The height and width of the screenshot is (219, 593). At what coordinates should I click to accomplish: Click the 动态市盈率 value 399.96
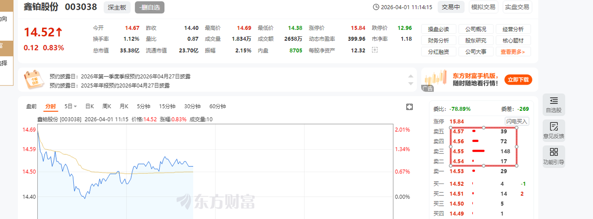point(356,39)
